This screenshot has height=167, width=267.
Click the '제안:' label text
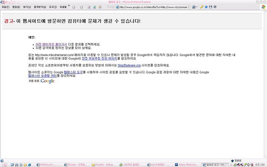pyautogui.click(x=32, y=37)
